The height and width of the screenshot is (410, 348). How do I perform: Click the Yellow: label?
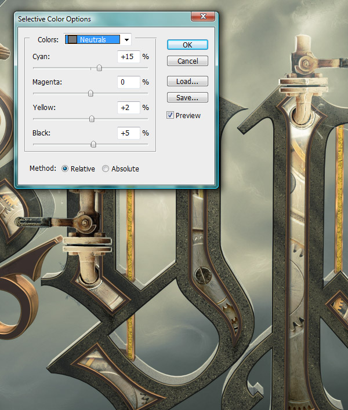44,108
